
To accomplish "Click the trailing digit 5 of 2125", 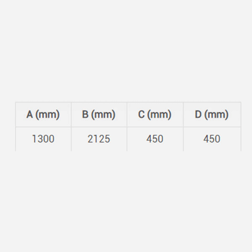I will 108,139.
